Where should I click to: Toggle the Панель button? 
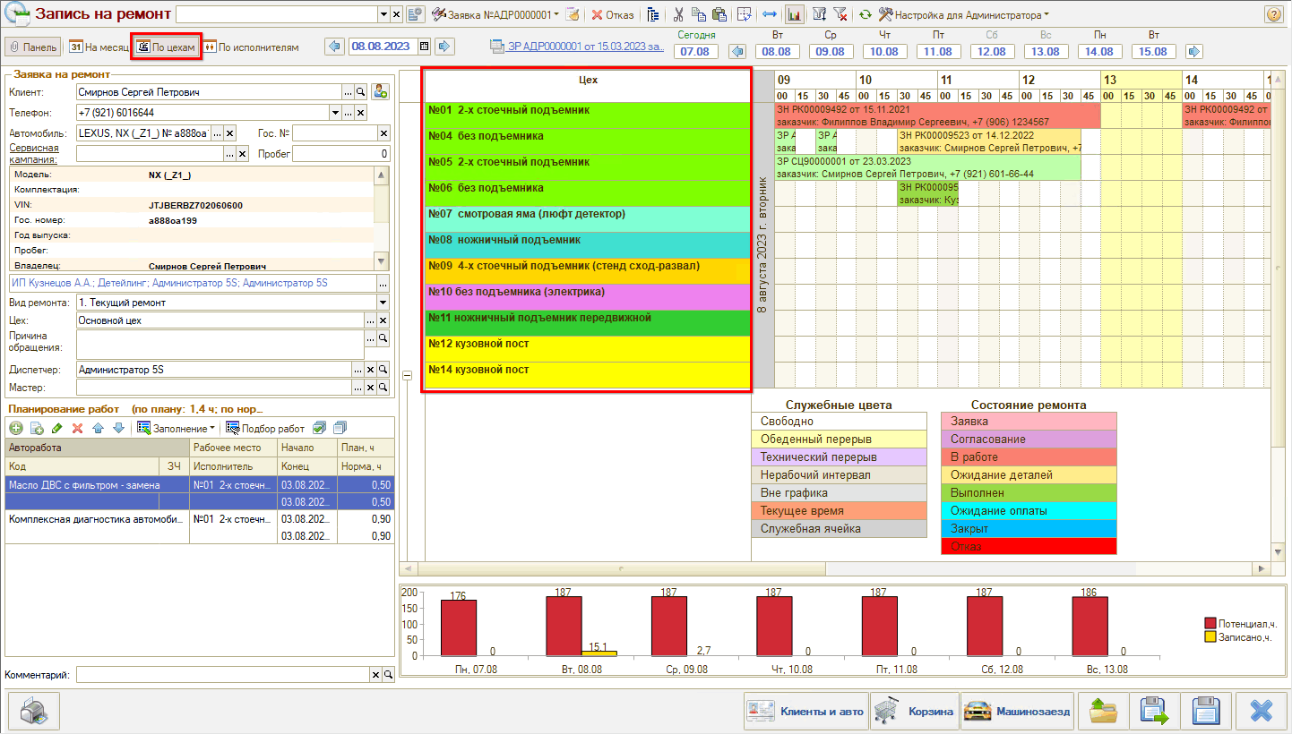(33, 47)
